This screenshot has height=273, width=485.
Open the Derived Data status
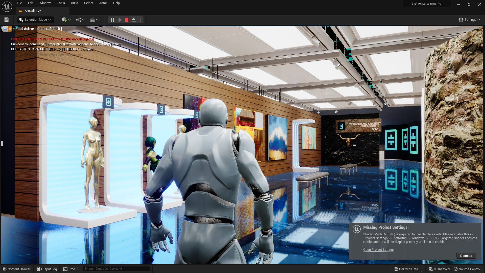(406, 269)
